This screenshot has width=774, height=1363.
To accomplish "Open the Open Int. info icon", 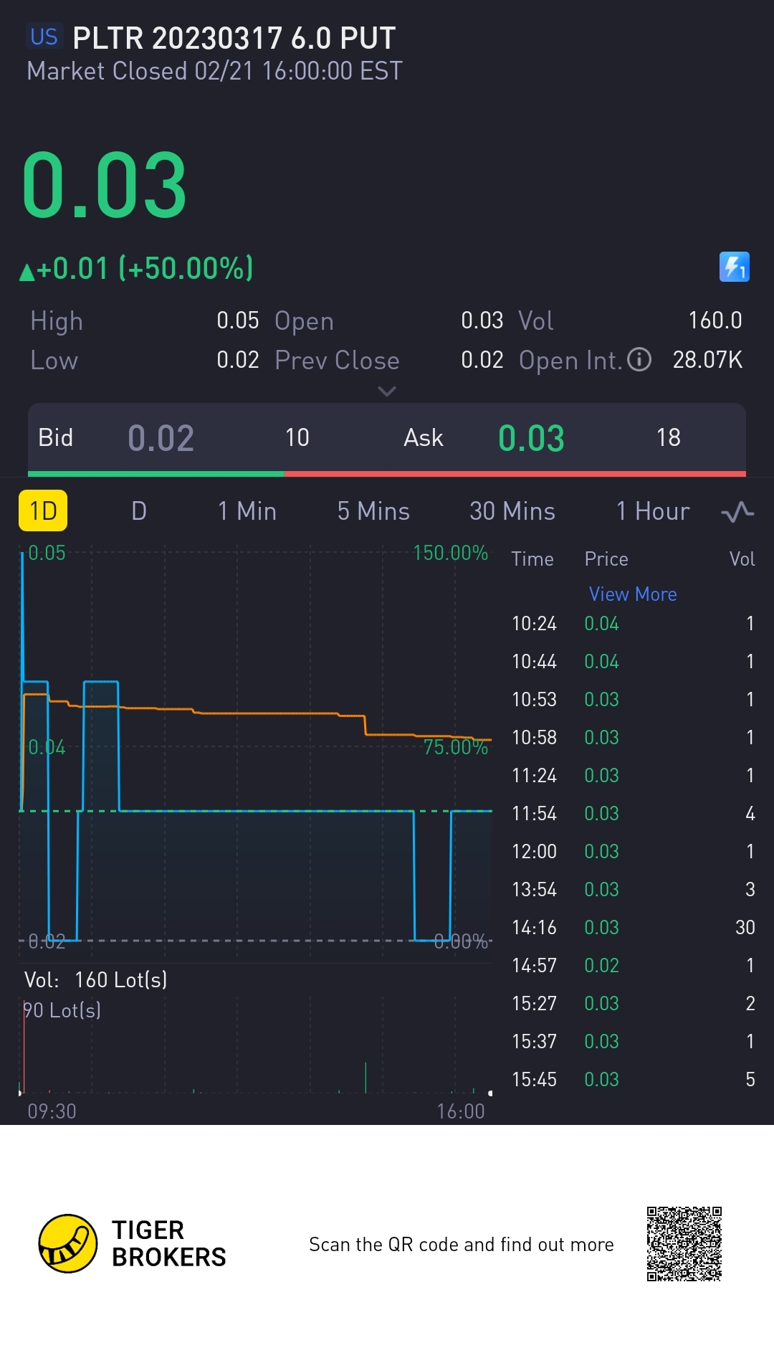I will (639, 359).
